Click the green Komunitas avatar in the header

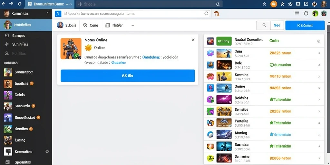[x=315, y=14]
